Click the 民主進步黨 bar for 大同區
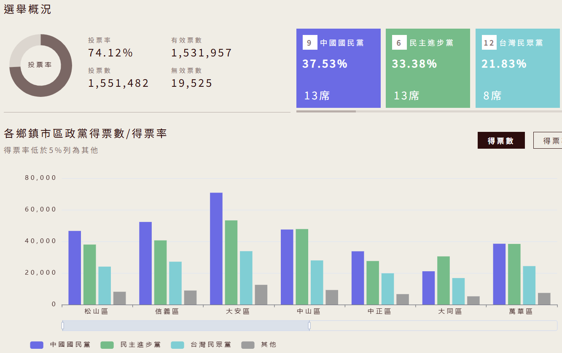This screenshot has height=353, width=562. pos(444,281)
